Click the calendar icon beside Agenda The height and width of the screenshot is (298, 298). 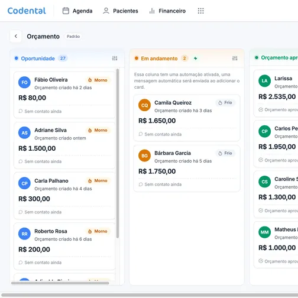66,11
